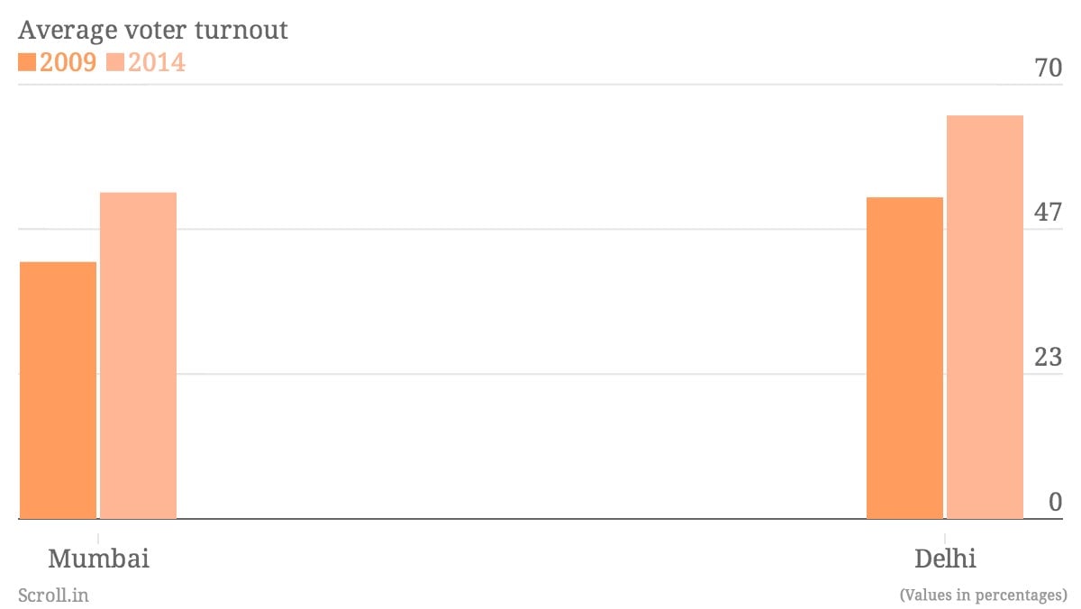Click the gridline at the 47 level
The height and width of the screenshot is (609, 1081).
(x=540, y=230)
